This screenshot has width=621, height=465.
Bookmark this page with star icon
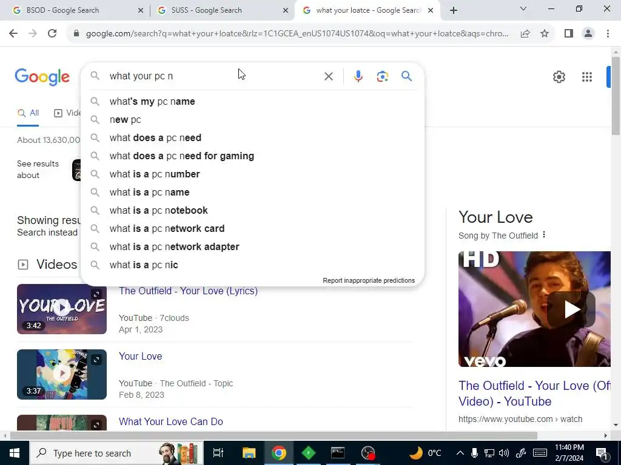pyautogui.click(x=545, y=34)
